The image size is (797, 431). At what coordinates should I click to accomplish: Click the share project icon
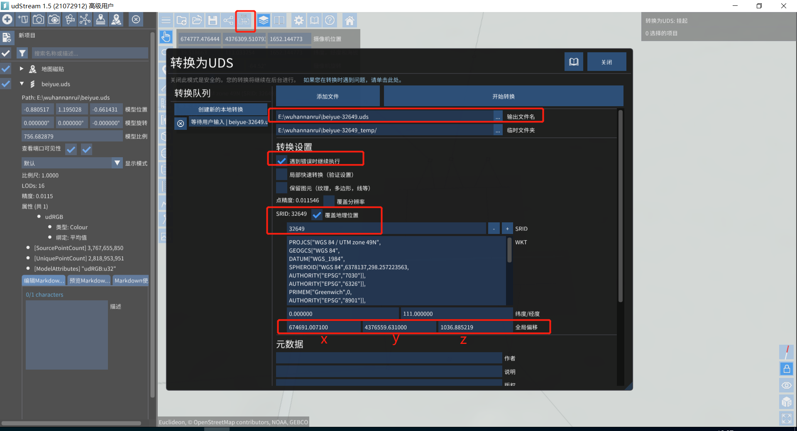coord(228,20)
